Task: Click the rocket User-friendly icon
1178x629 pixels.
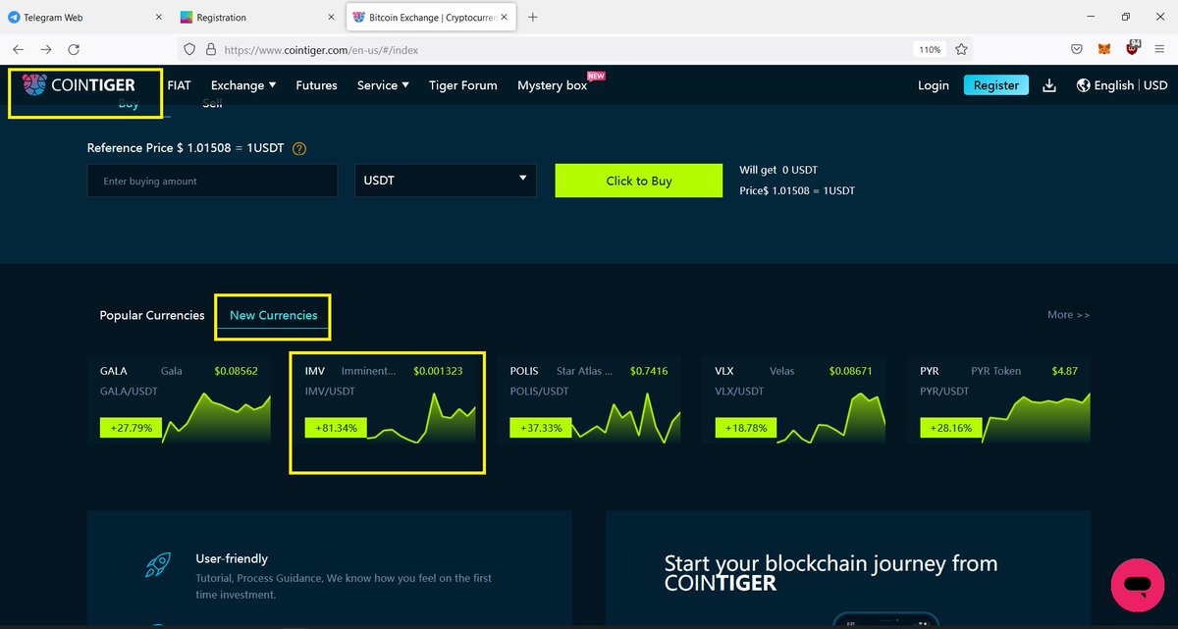Action: coord(158,564)
